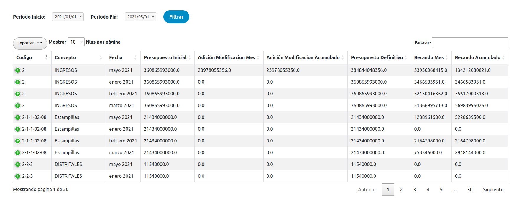The width and height of the screenshot is (532, 214).
Task: Go to pagination page 2
Action: [x=401, y=190]
